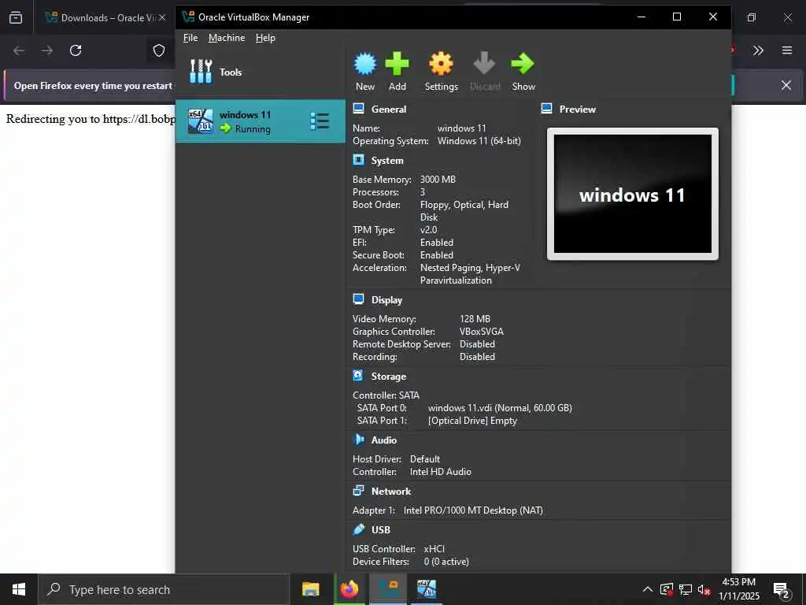The width and height of the screenshot is (806, 605).
Task: Click the Type here to search box
Action: [x=164, y=589]
